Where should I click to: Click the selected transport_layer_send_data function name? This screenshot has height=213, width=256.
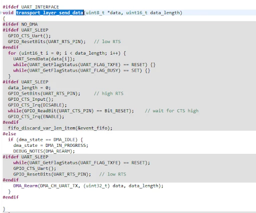coord(50,13)
